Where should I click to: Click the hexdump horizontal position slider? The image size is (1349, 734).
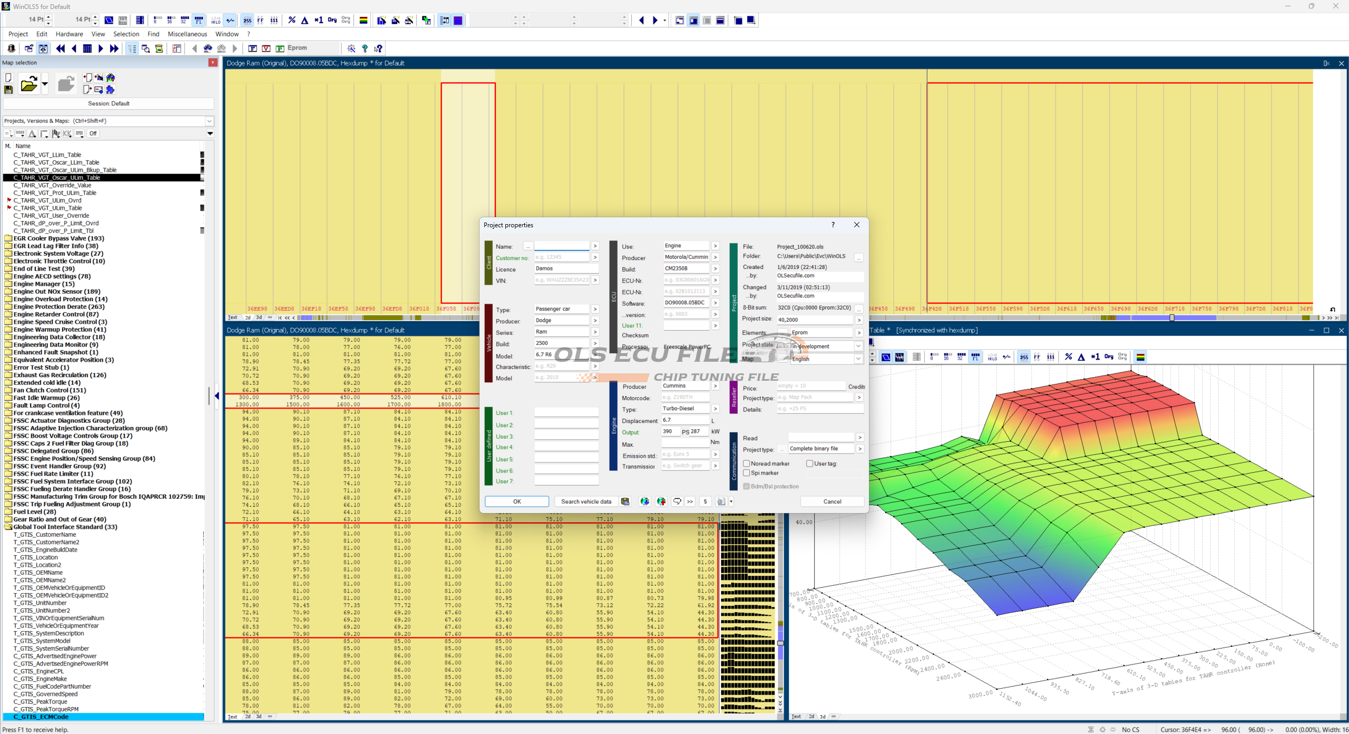1172,317
